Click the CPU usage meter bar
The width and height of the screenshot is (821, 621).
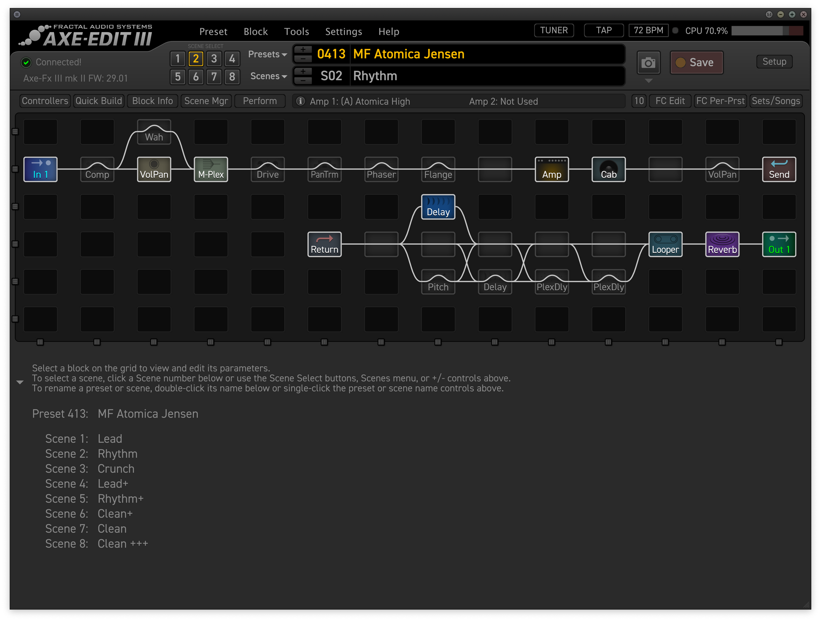coord(767,31)
